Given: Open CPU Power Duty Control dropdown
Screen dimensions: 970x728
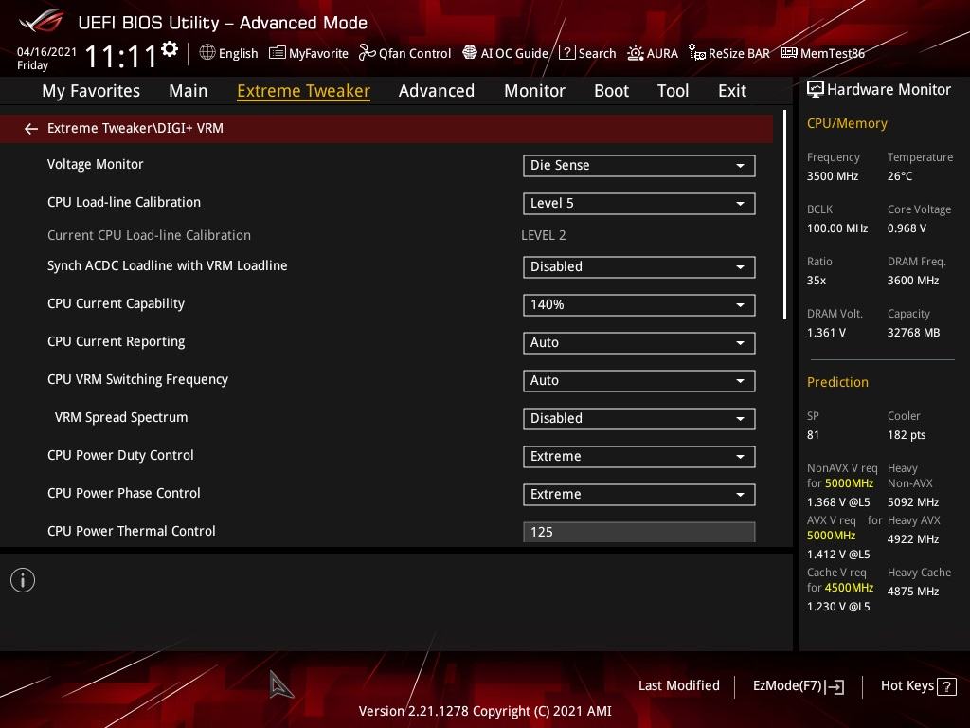Looking at the screenshot, I should (639, 456).
